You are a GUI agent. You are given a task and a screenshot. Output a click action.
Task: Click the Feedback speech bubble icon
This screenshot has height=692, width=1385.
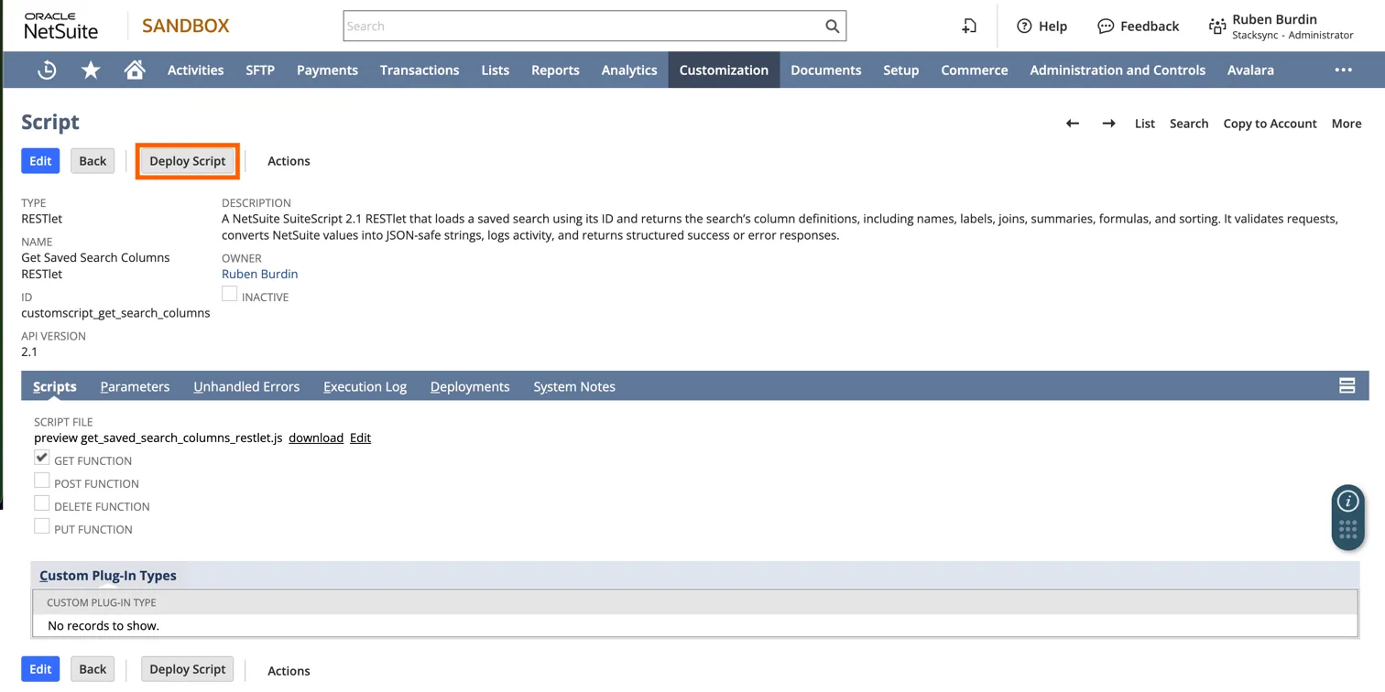pos(1106,27)
